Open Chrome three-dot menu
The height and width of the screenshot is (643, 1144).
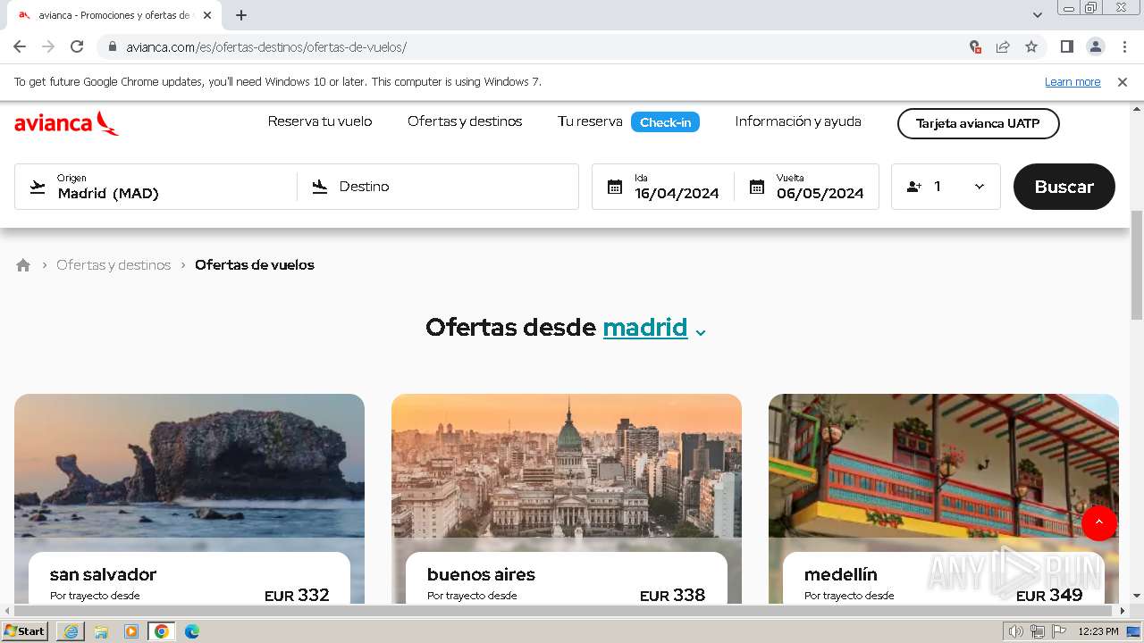pos(1124,47)
